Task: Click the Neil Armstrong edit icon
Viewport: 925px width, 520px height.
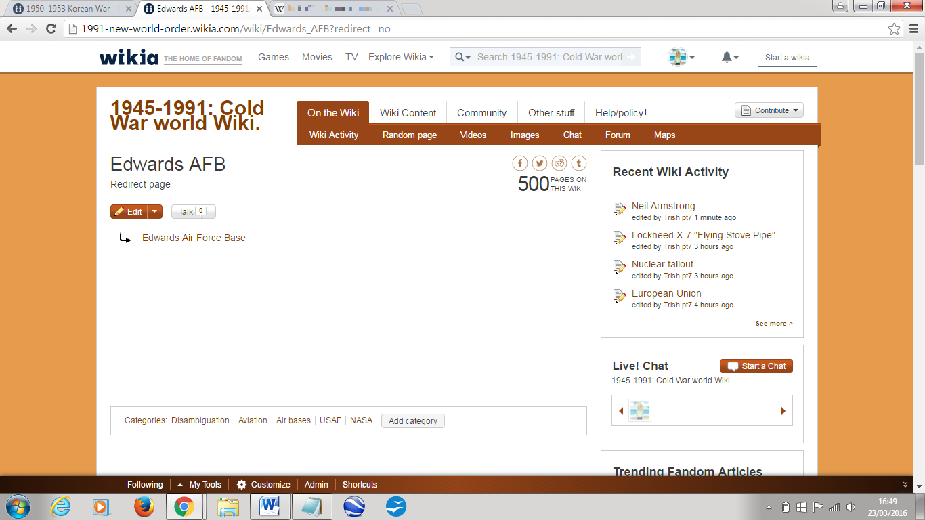Action: tap(619, 209)
